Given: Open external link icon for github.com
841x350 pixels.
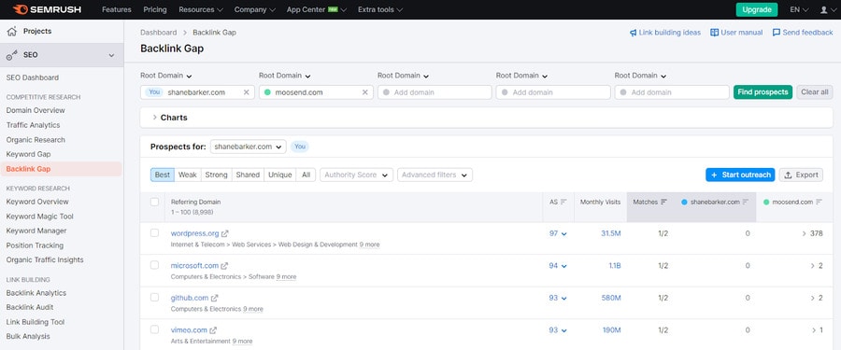Looking at the screenshot, I should 215,298.
